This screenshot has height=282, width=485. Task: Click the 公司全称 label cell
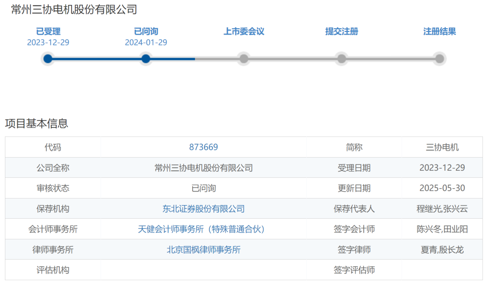[x=53, y=167]
